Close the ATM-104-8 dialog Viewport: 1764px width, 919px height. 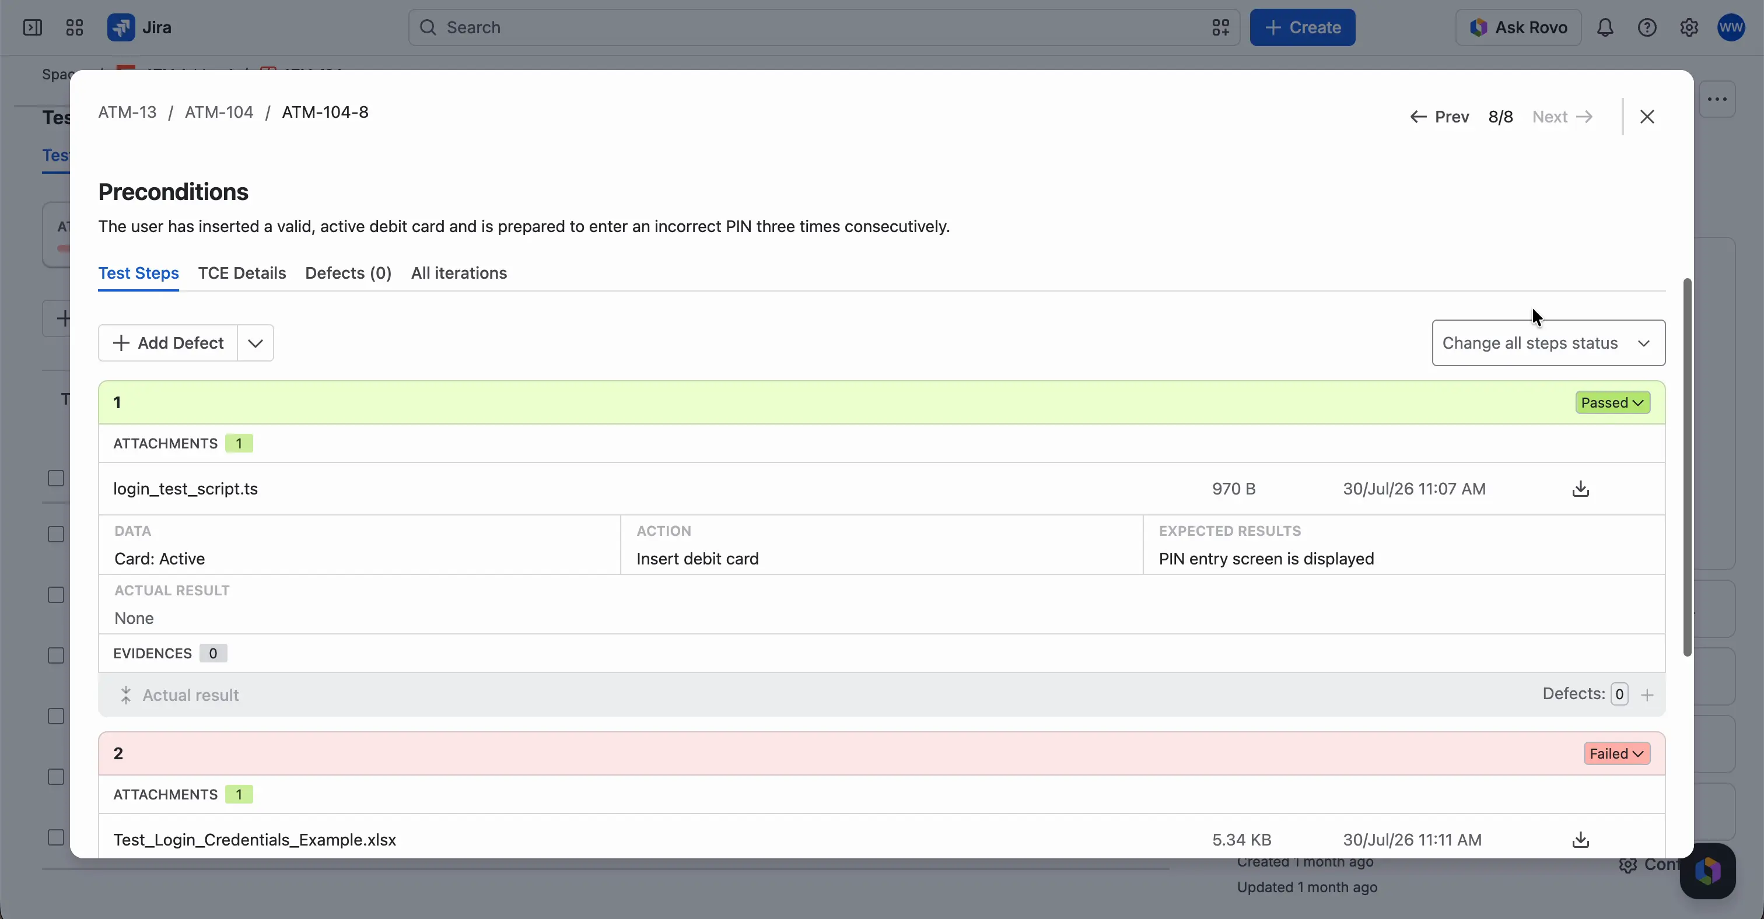[x=1647, y=116]
